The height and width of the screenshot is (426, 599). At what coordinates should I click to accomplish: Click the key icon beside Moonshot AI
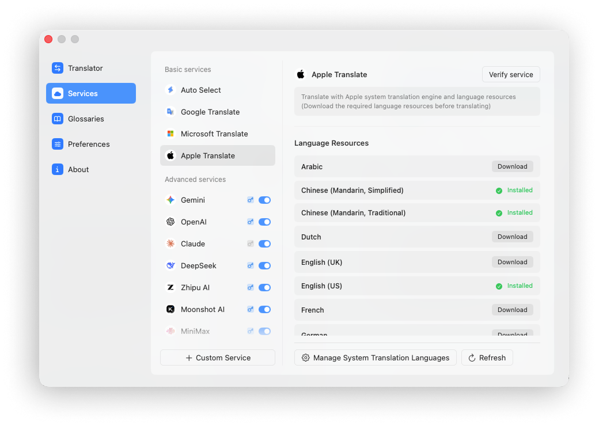[250, 309]
